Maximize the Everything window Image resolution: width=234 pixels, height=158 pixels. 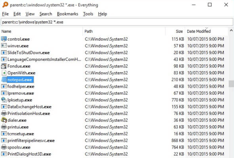point(210,5)
